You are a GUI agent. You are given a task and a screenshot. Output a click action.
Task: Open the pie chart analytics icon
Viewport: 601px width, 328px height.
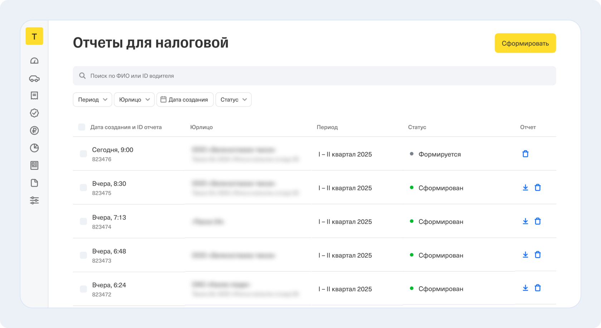34,148
